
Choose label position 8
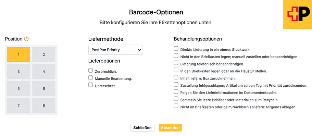(x=44, y=106)
